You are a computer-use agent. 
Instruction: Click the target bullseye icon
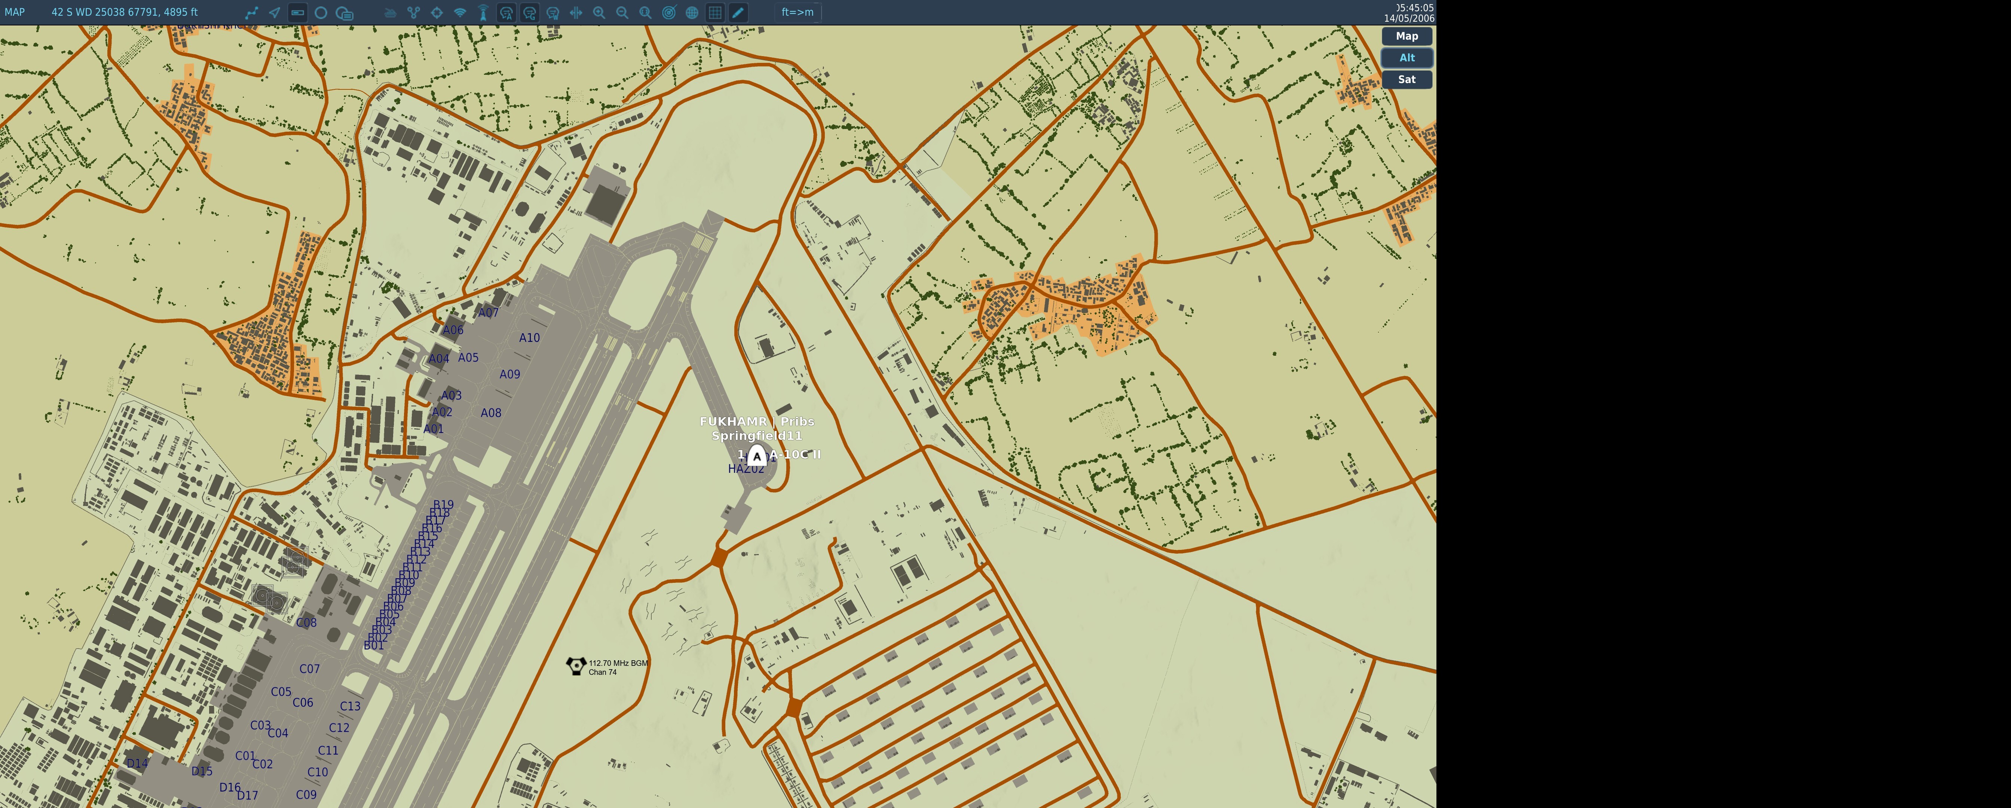point(669,12)
